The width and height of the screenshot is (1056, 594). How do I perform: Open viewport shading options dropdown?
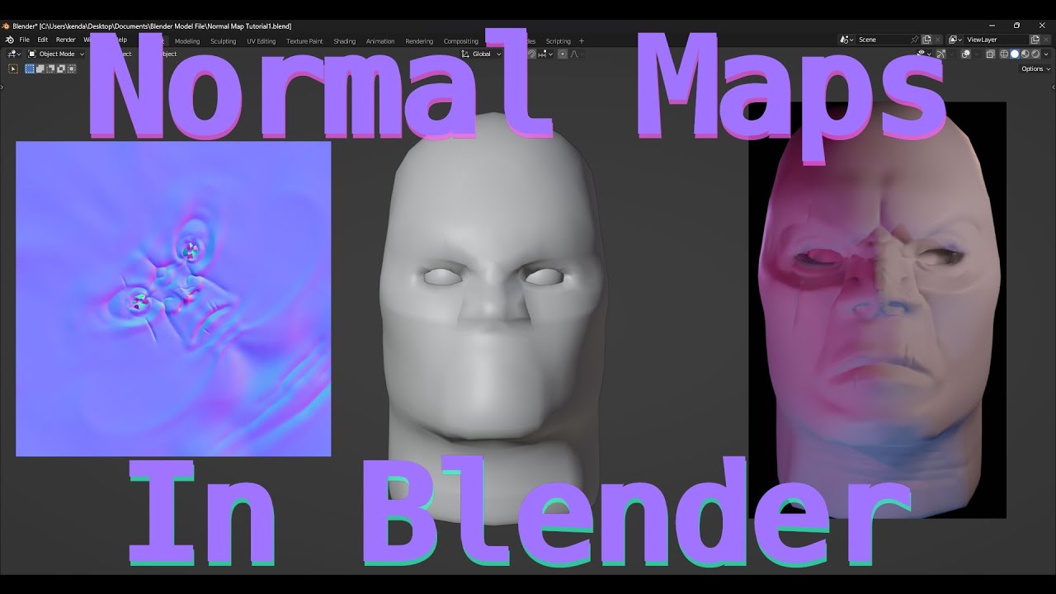click(x=1046, y=54)
